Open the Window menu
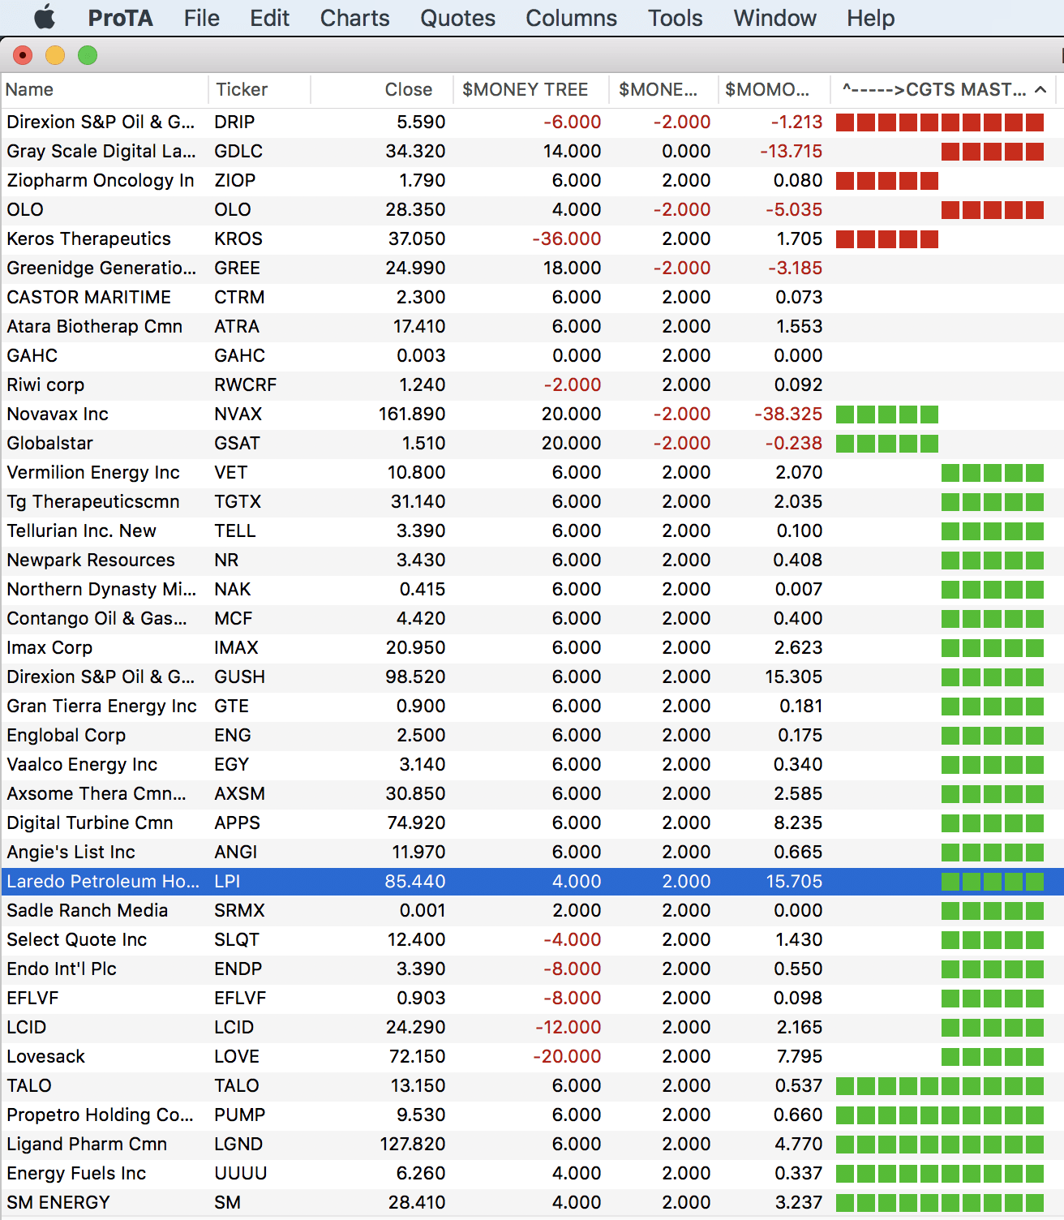Image resolution: width=1064 pixels, height=1220 pixels. pyautogui.click(x=774, y=18)
